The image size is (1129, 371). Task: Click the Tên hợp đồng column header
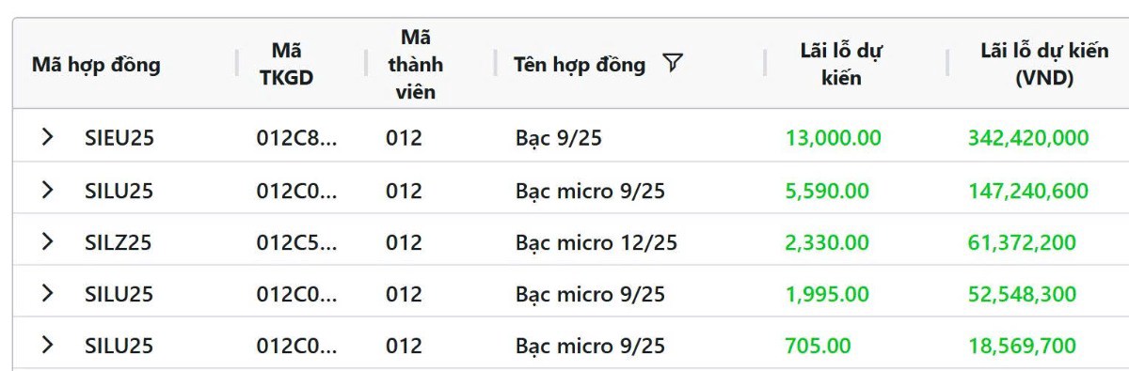pyautogui.click(x=580, y=65)
